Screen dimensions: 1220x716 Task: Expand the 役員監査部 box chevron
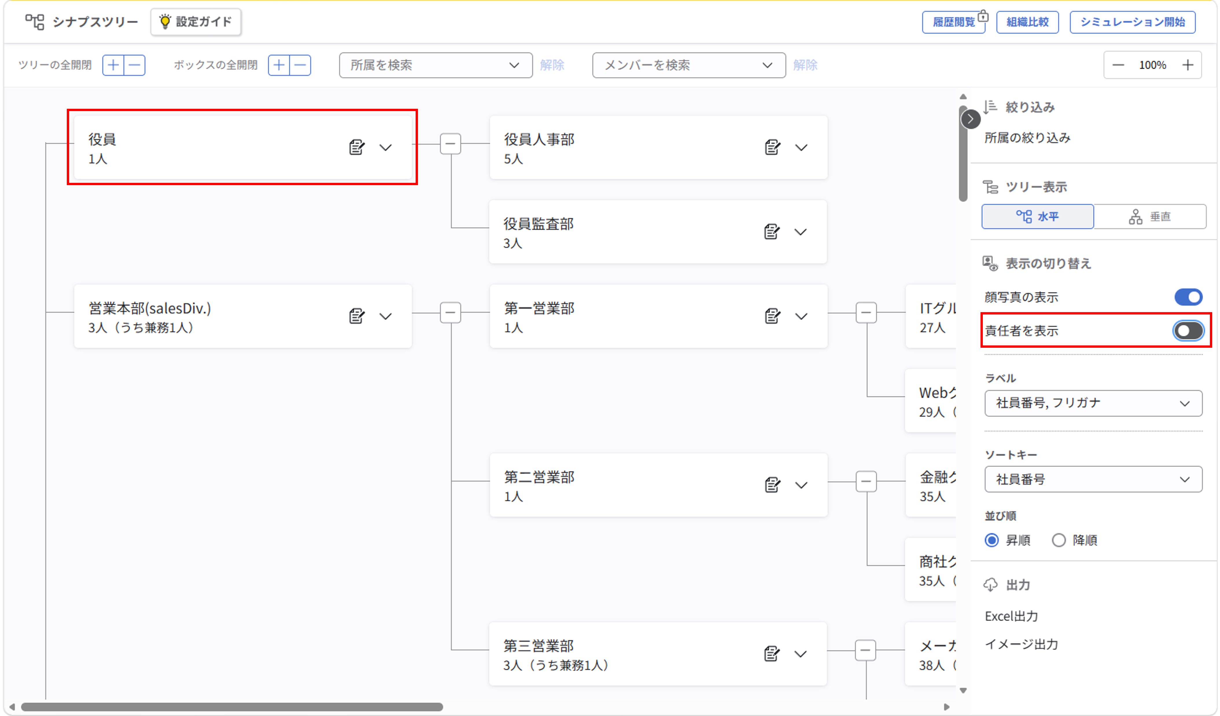pyautogui.click(x=801, y=232)
